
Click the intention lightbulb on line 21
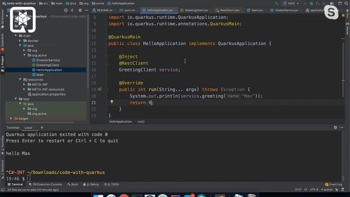[x=112, y=102]
